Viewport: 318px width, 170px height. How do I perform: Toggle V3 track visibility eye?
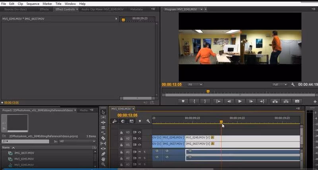tap(140, 132)
